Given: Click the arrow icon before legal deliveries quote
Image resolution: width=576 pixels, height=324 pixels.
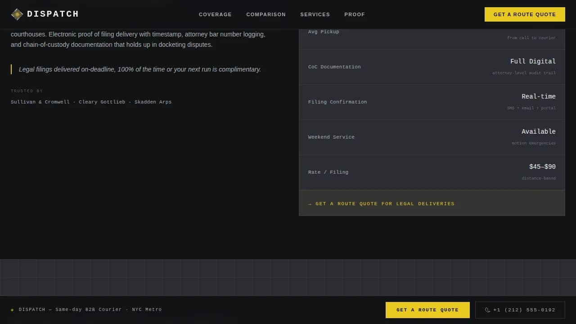Looking at the screenshot, I should click(x=310, y=204).
